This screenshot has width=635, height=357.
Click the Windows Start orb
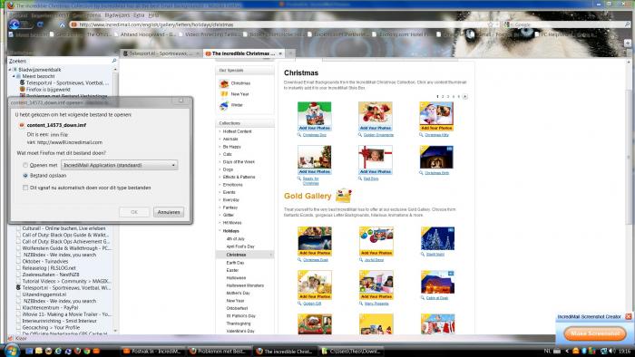click(11, 350)
